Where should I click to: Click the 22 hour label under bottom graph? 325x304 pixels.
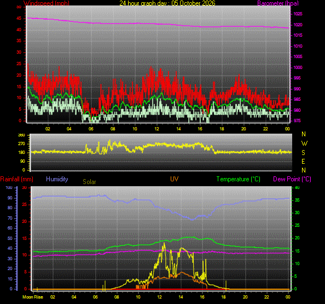[266, 297]
